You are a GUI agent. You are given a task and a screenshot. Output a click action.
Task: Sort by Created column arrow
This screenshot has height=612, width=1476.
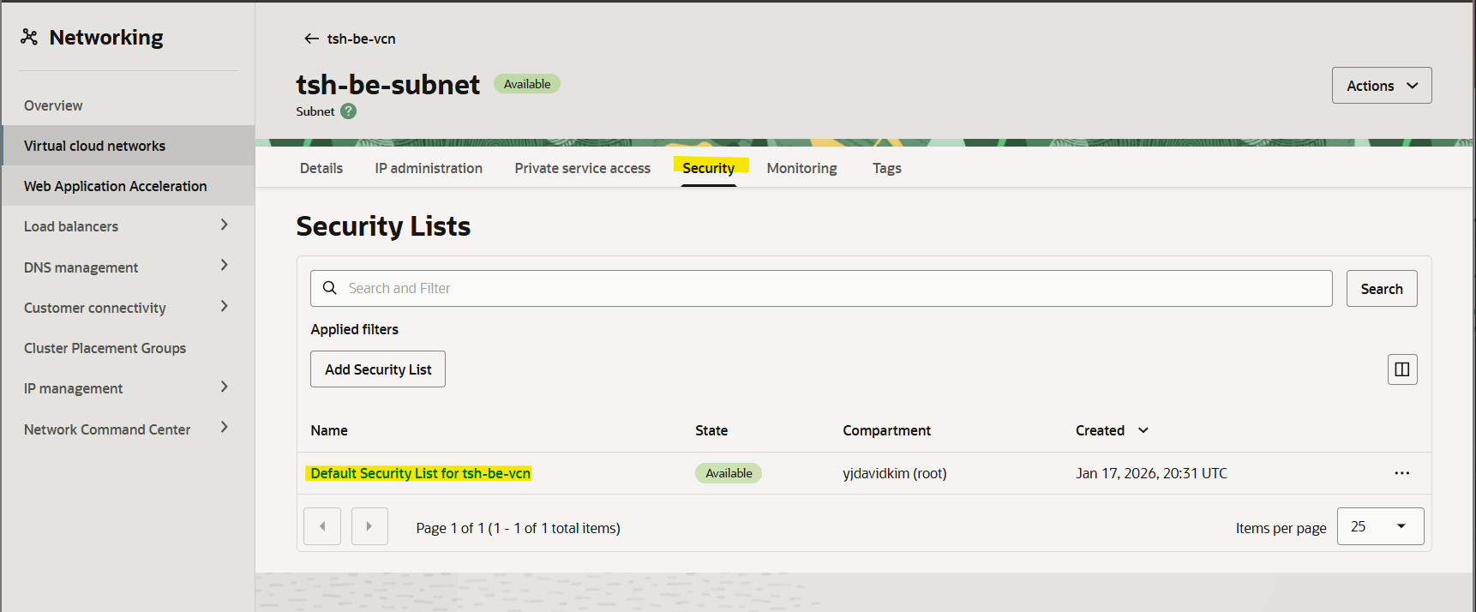click(x=1143, y=430)
